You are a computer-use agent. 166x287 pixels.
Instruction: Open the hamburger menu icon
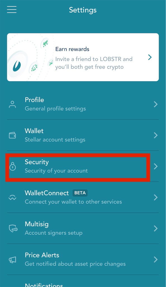(12, 10)
